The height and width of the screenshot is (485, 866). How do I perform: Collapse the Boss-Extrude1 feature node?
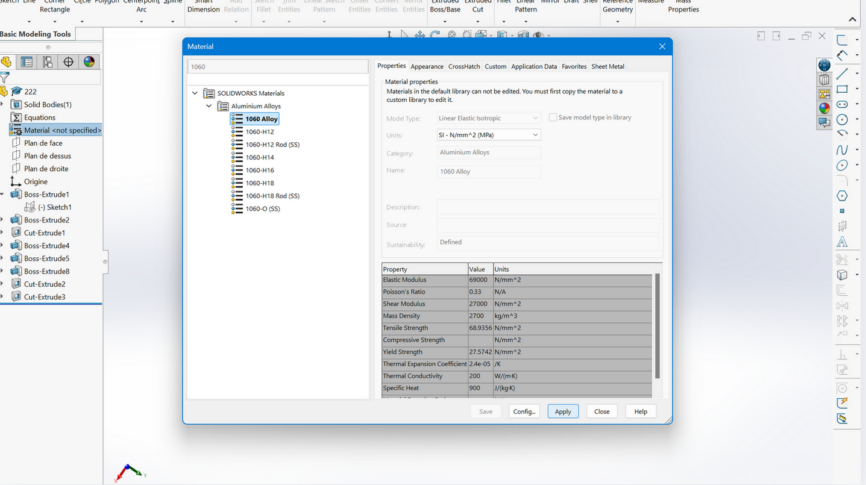(x=2, y=195)
